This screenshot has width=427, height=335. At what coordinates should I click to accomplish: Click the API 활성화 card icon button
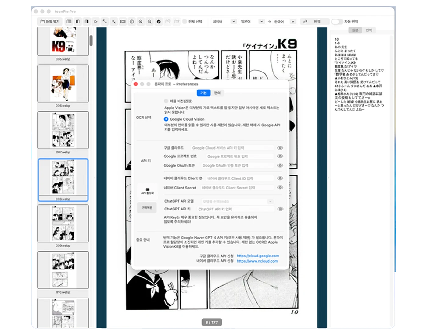[x=147, y=191]
